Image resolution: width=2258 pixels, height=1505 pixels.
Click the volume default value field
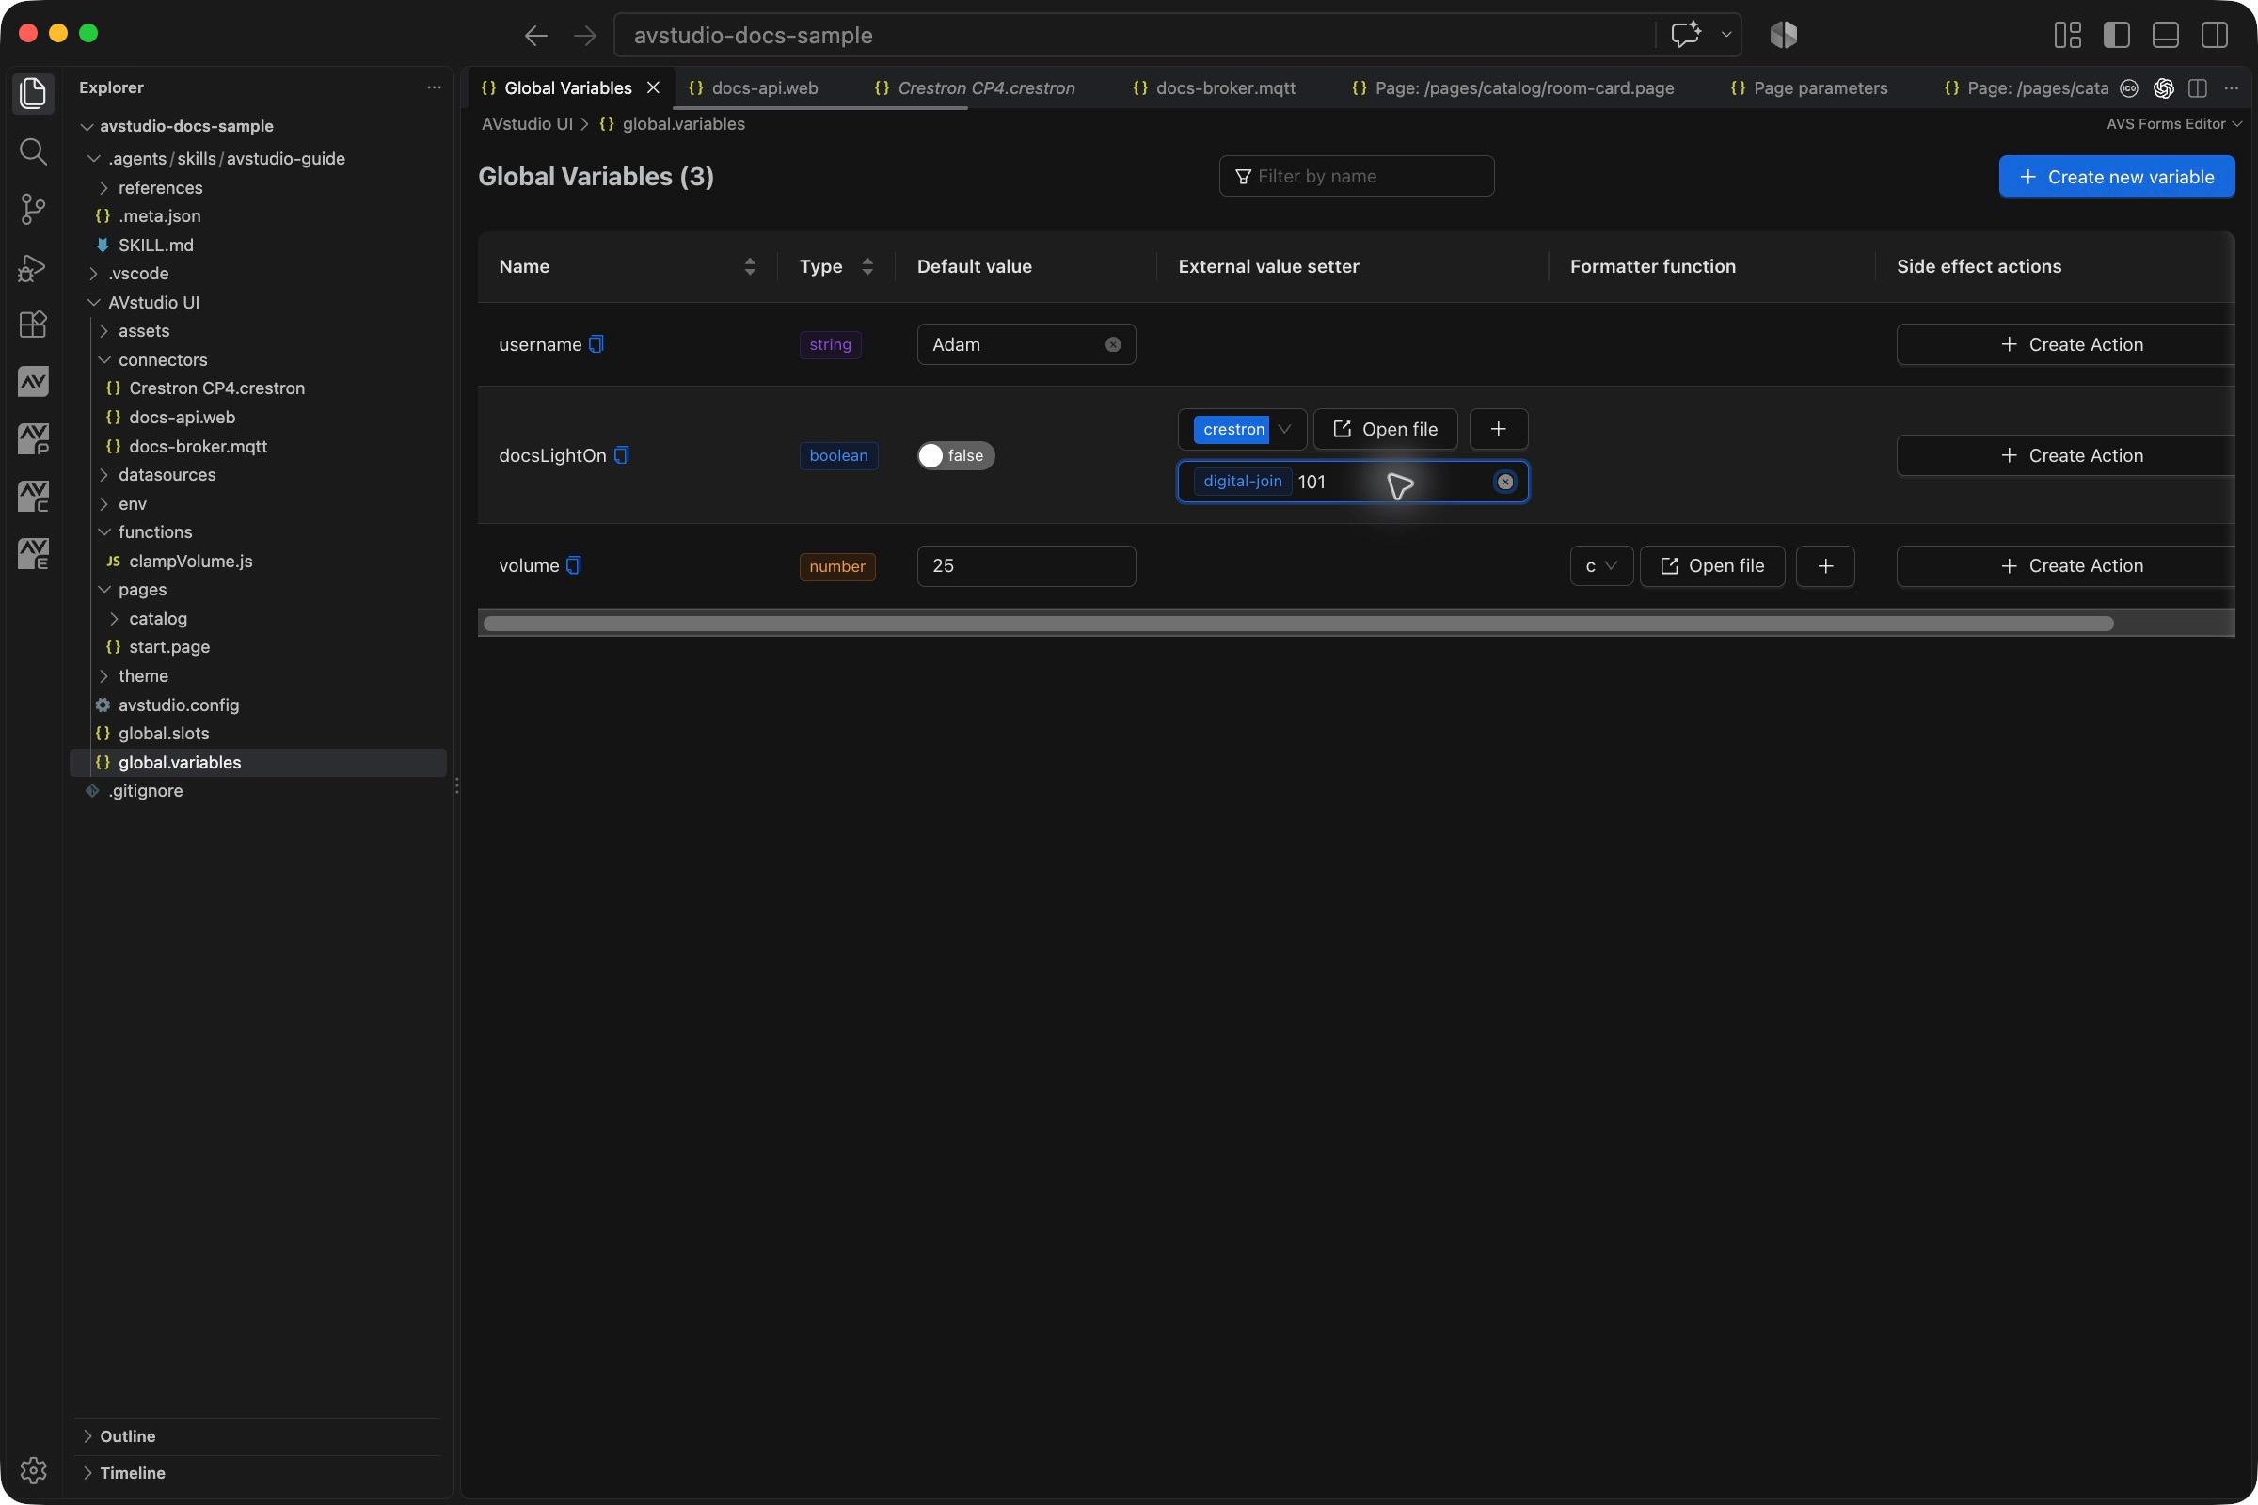point(1026,566)
